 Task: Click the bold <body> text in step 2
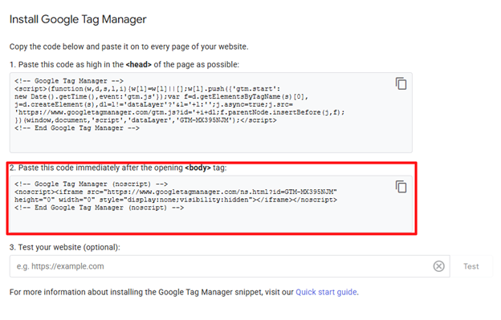tap(198, 168)
